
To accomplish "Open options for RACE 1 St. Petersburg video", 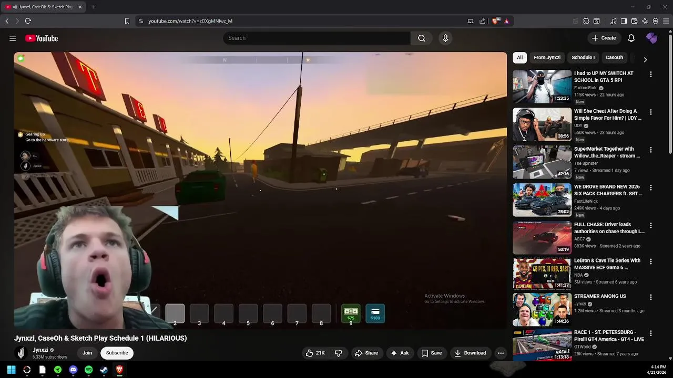I will (651, 333).
